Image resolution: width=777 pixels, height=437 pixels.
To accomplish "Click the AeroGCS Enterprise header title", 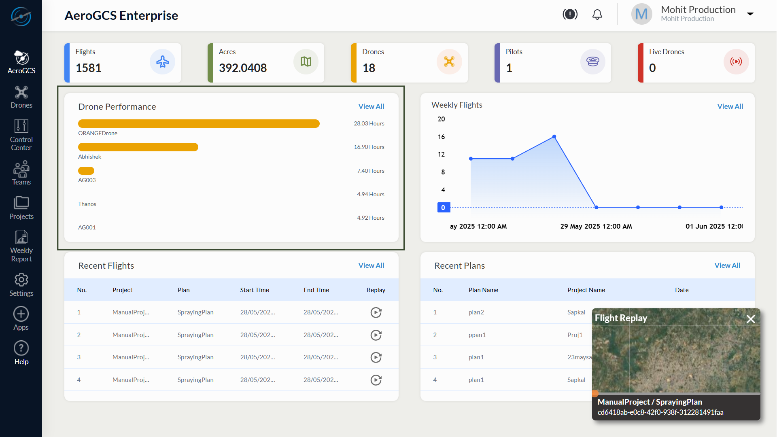I will pyautogui.click(x=121, y=15).
